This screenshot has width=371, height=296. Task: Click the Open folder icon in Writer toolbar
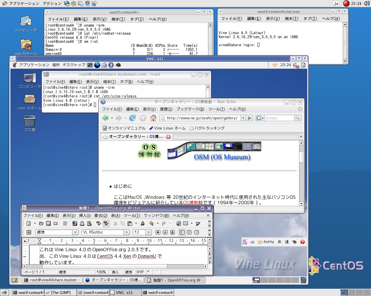pos(41,223)
